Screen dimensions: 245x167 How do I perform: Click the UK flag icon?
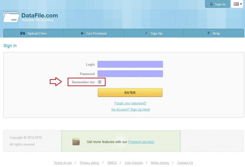[x=236, y=4]
